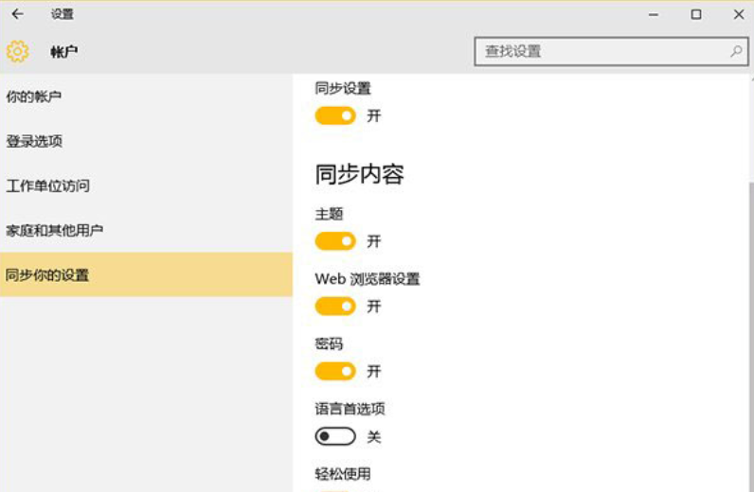Toggle off Web 浏览器设置 sync
This screenshot has height=492, width=754.
tap(335, 307)
